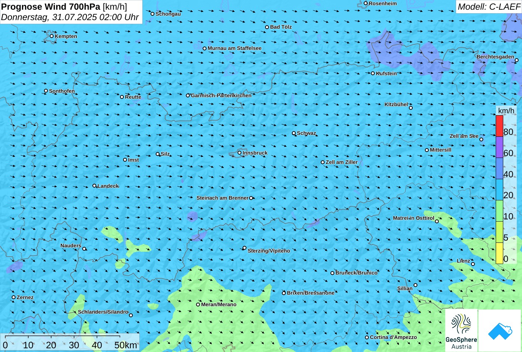Click the Sonthofen marker dot
The height and width of the screenshot is (352, 522).
coord(46,91)
